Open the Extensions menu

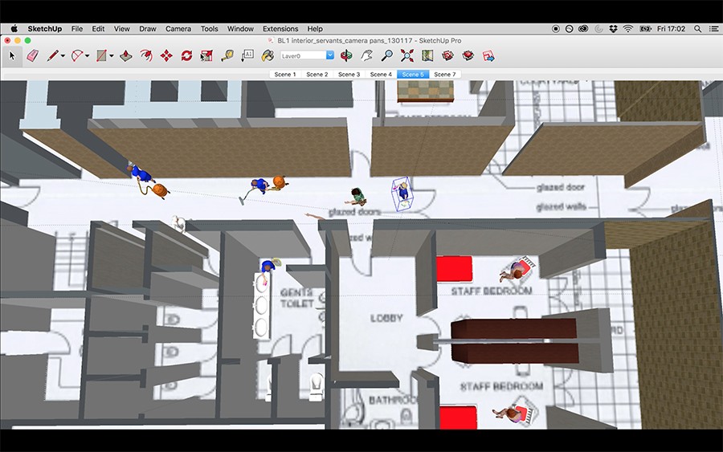pos(280,29)
